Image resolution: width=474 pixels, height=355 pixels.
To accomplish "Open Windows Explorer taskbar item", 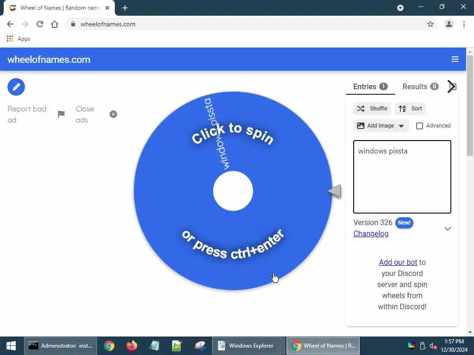I will point(247,346).
